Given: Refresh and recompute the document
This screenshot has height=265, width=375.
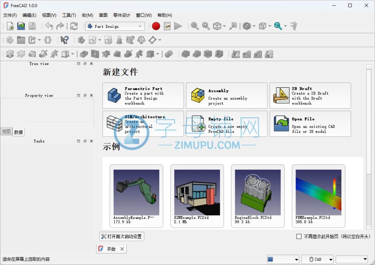Looking at the screenshot, I should pos(74,26).
